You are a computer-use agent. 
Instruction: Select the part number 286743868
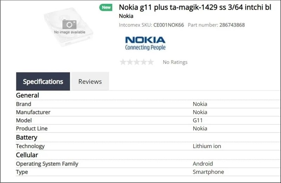click(232, 25)
